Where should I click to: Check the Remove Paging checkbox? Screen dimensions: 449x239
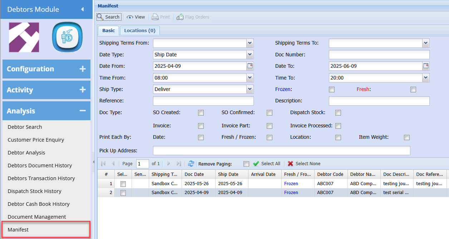246,164
